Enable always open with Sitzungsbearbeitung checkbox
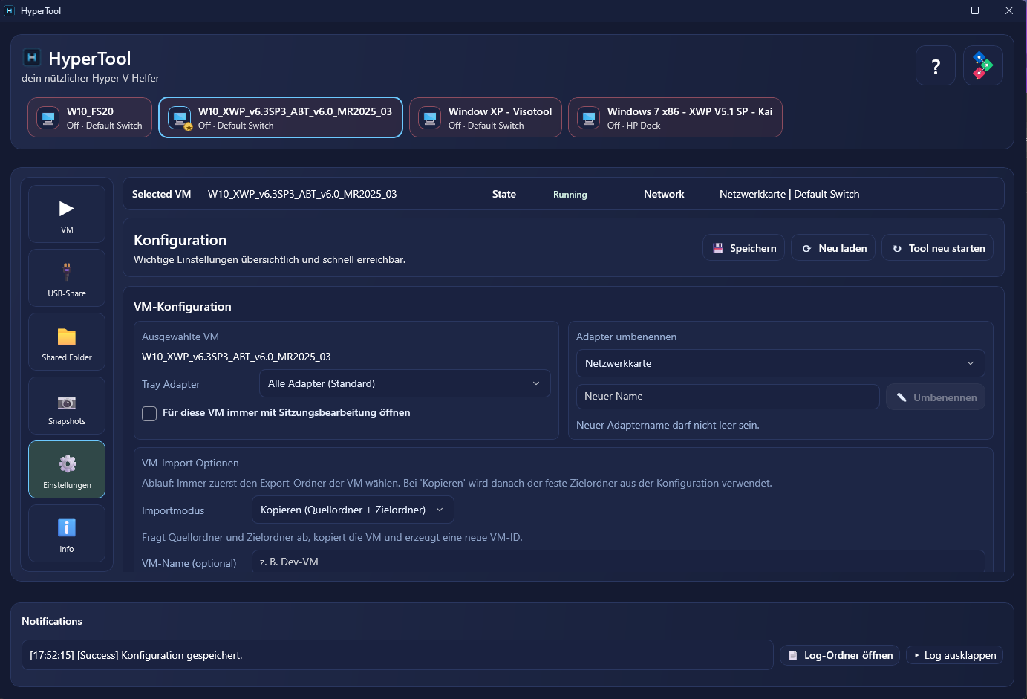The width and height of the screenshot is (1027, 699). (x=149, y=414)
